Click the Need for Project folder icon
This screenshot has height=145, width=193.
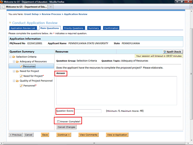click(x=17, y=71)
